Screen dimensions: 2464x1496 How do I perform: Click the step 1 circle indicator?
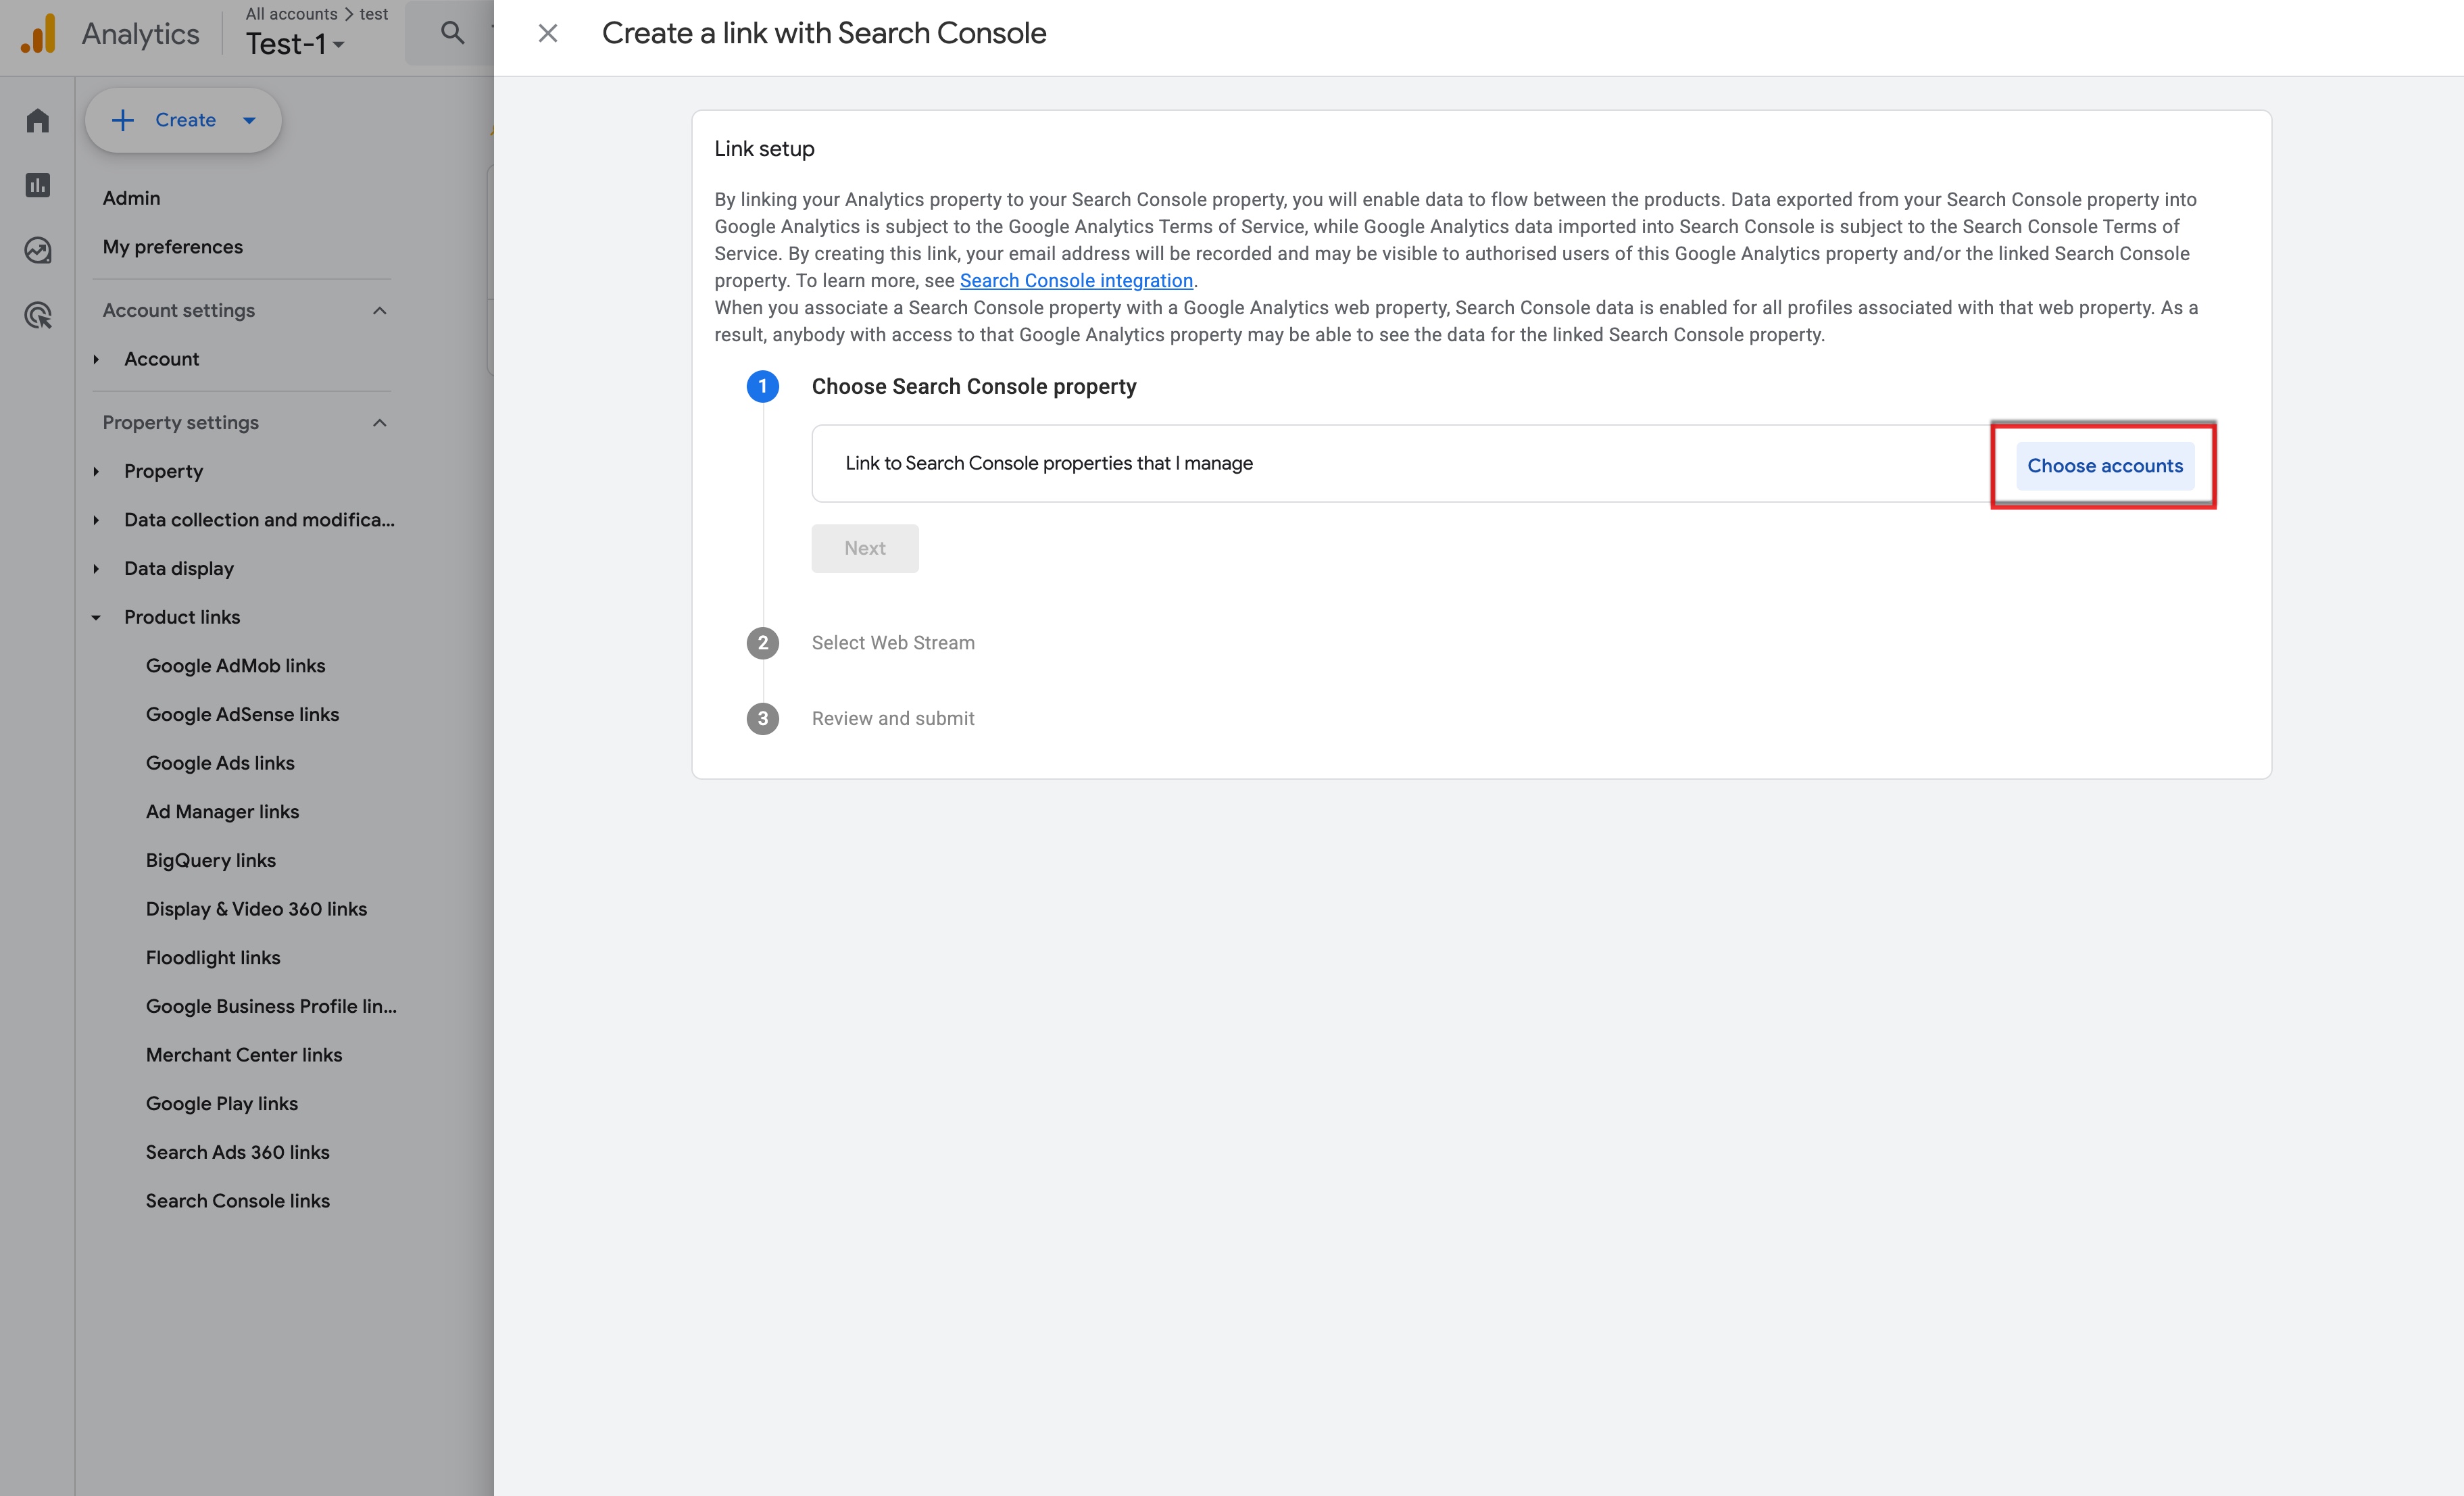[x=763, y=386]
